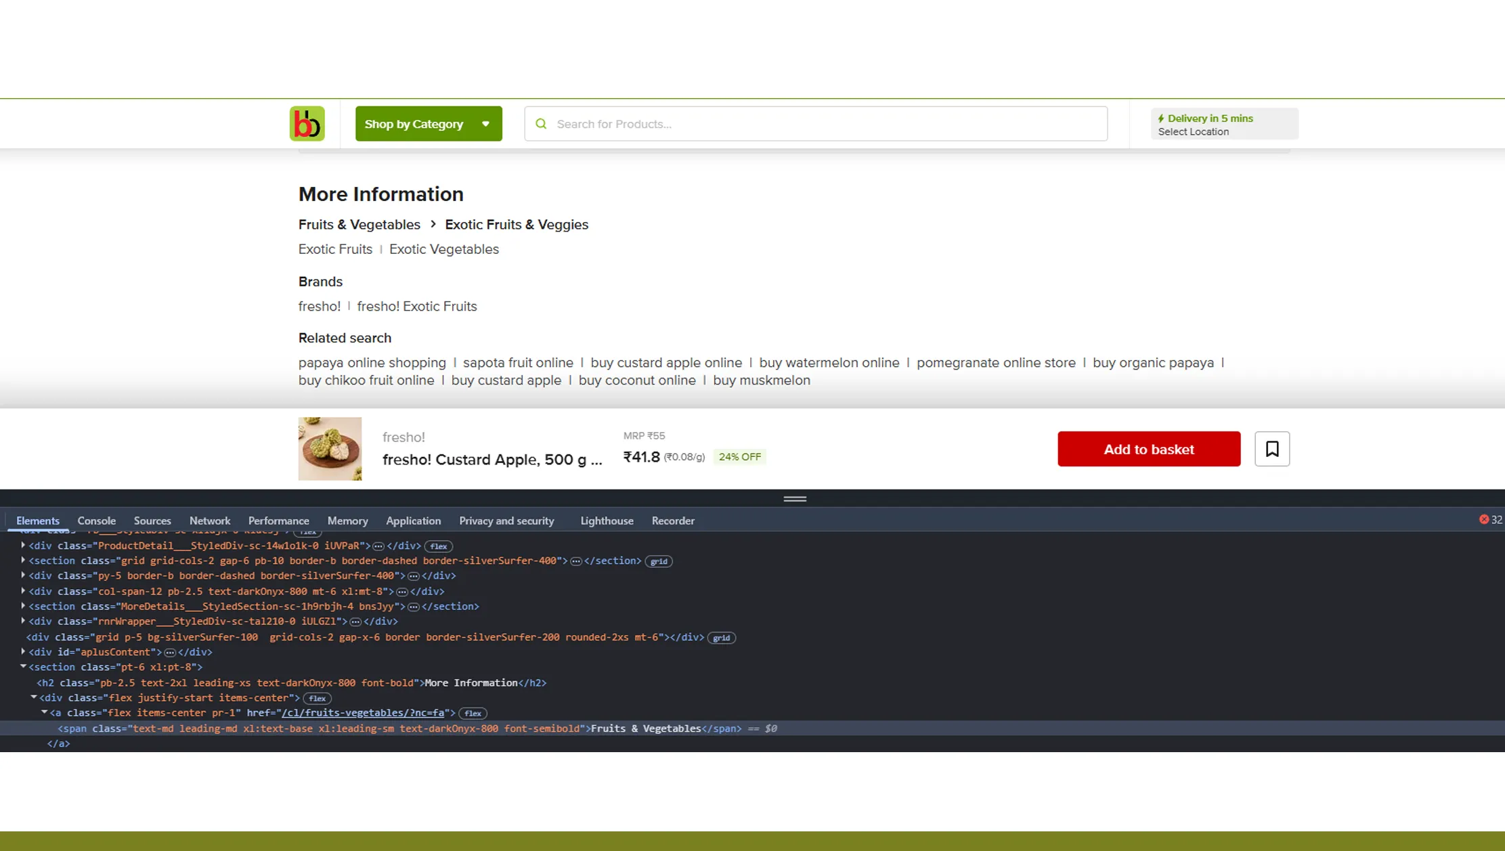Collapse the pt-6 xl:pt-8 section node
The width and height of the screenshot is (1505, 851).
click(x=23, y=667)
